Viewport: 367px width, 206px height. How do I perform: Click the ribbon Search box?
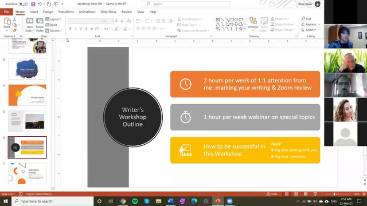click(x=186, y=4)
